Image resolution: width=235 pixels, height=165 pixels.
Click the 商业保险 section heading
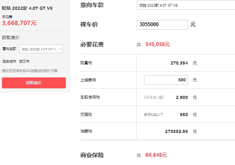[92, 155]
